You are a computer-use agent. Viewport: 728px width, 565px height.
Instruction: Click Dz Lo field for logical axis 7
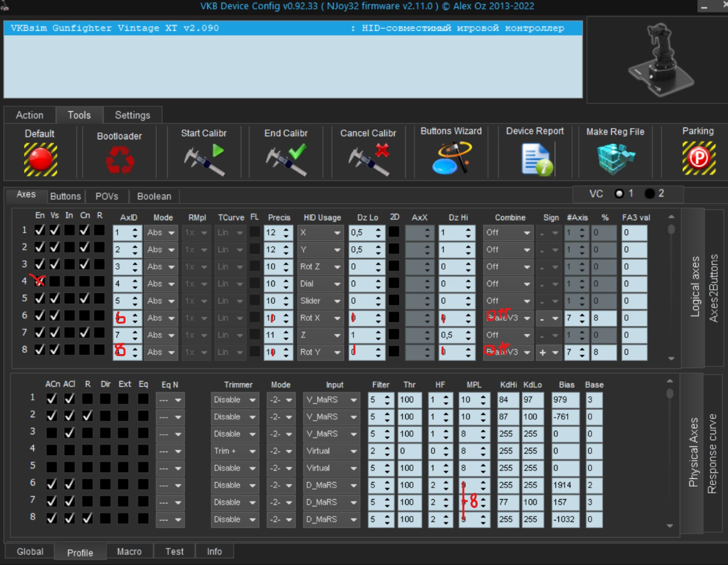366,335
